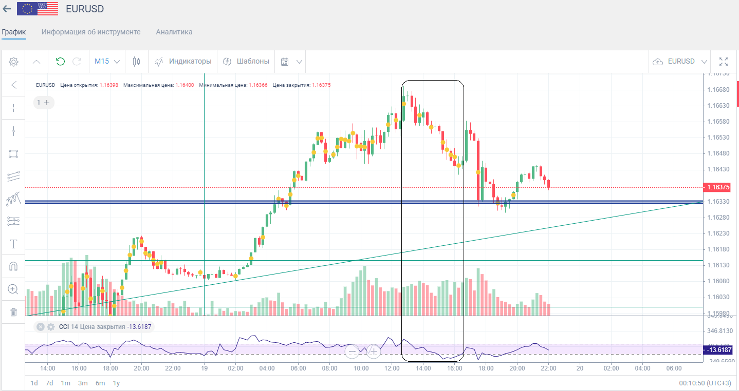Switch to Информация об инструменте tab
739x391 pixels.
tap(91, 32)
